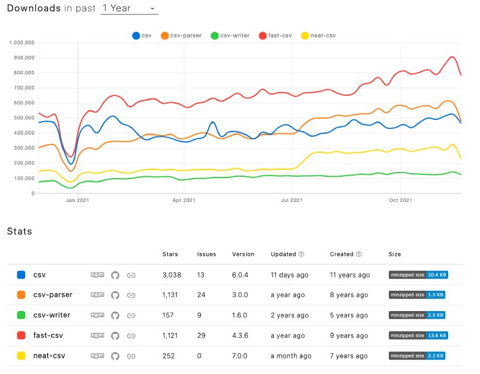The height and width of the screenshot is (374, 480).
Task: Click the npm icon in the neat-csv row
Action: [98, 355]
